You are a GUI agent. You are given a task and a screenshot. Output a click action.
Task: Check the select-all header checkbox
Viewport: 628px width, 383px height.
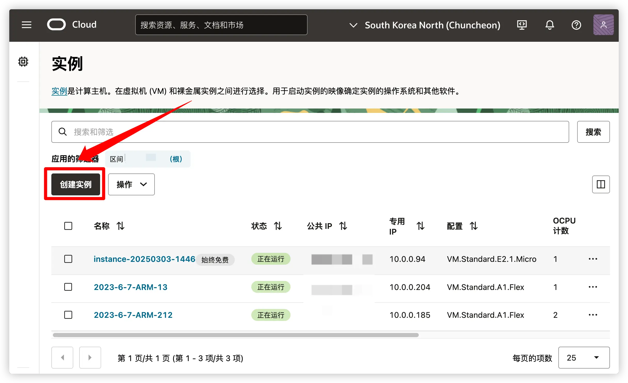point(68,226)
